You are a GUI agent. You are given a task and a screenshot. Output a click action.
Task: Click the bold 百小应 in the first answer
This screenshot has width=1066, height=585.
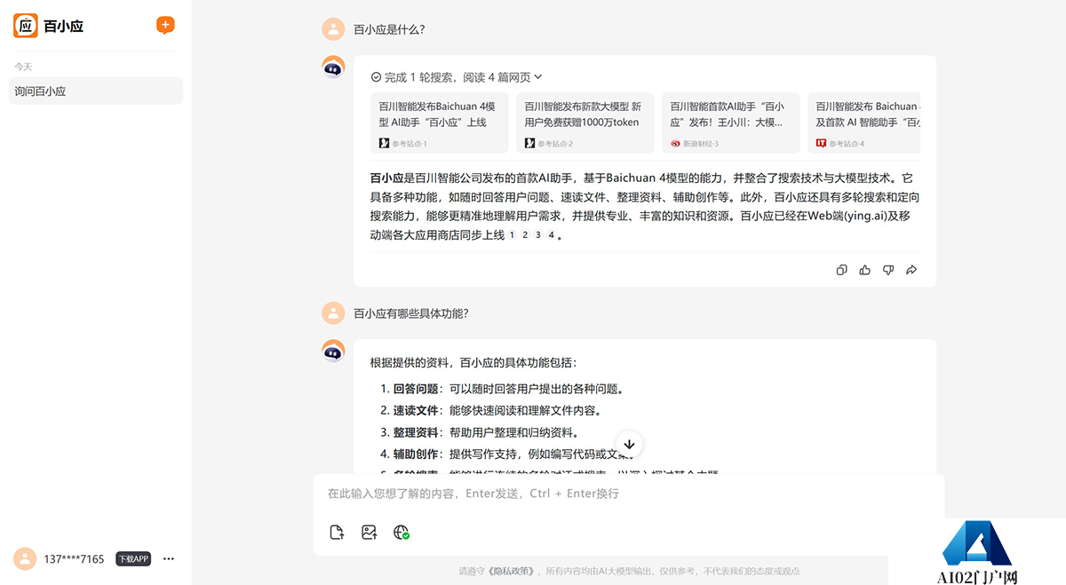(x=387, y=178)
